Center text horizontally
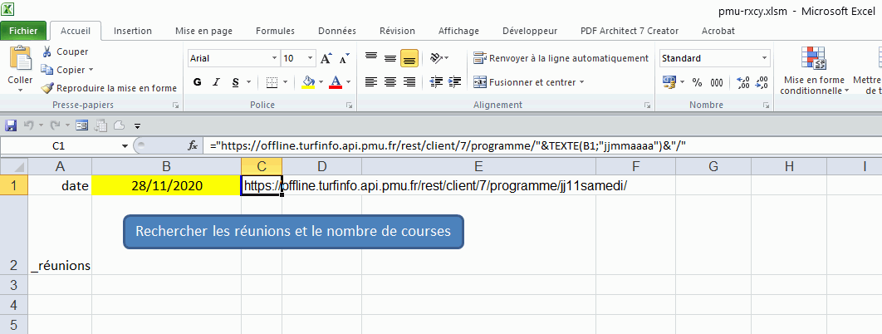The height and width of the screenshot is (334, 882). pyautogui.click(x=390, y=82)
